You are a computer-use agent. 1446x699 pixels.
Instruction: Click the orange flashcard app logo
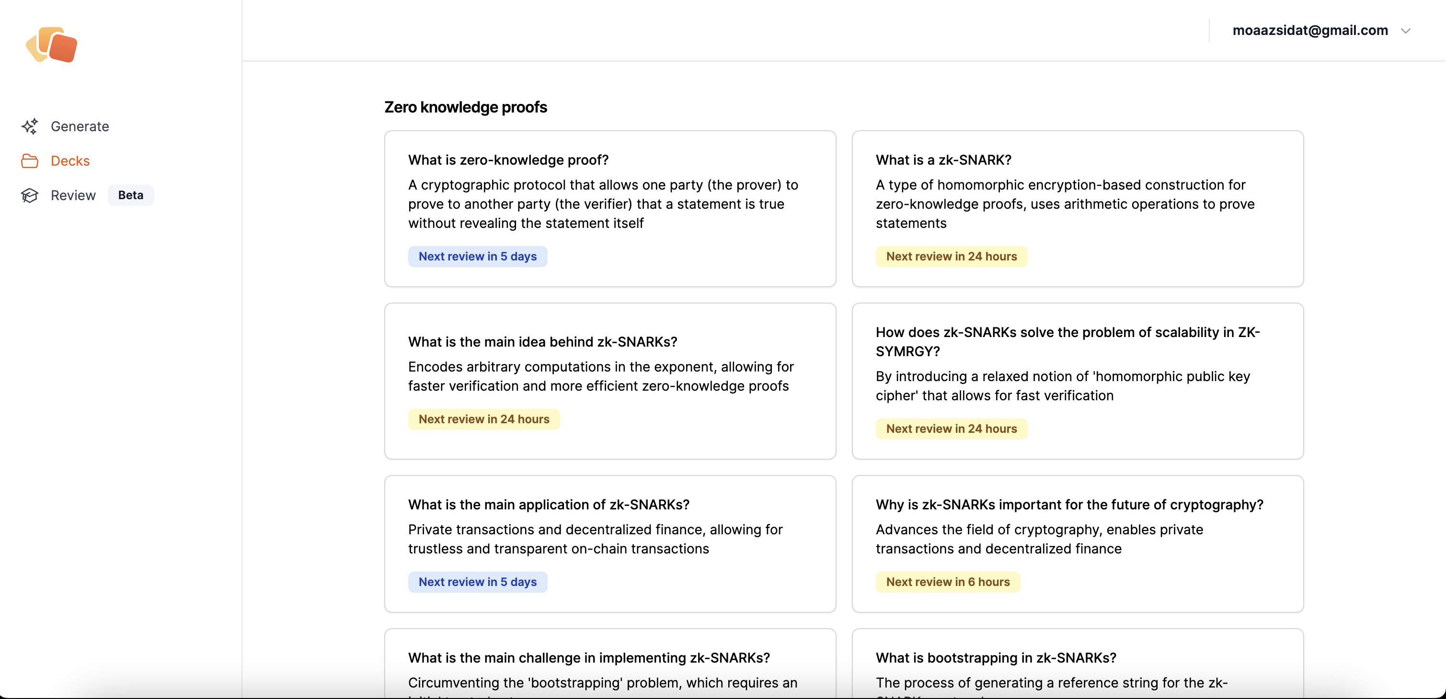coord(52,45)
